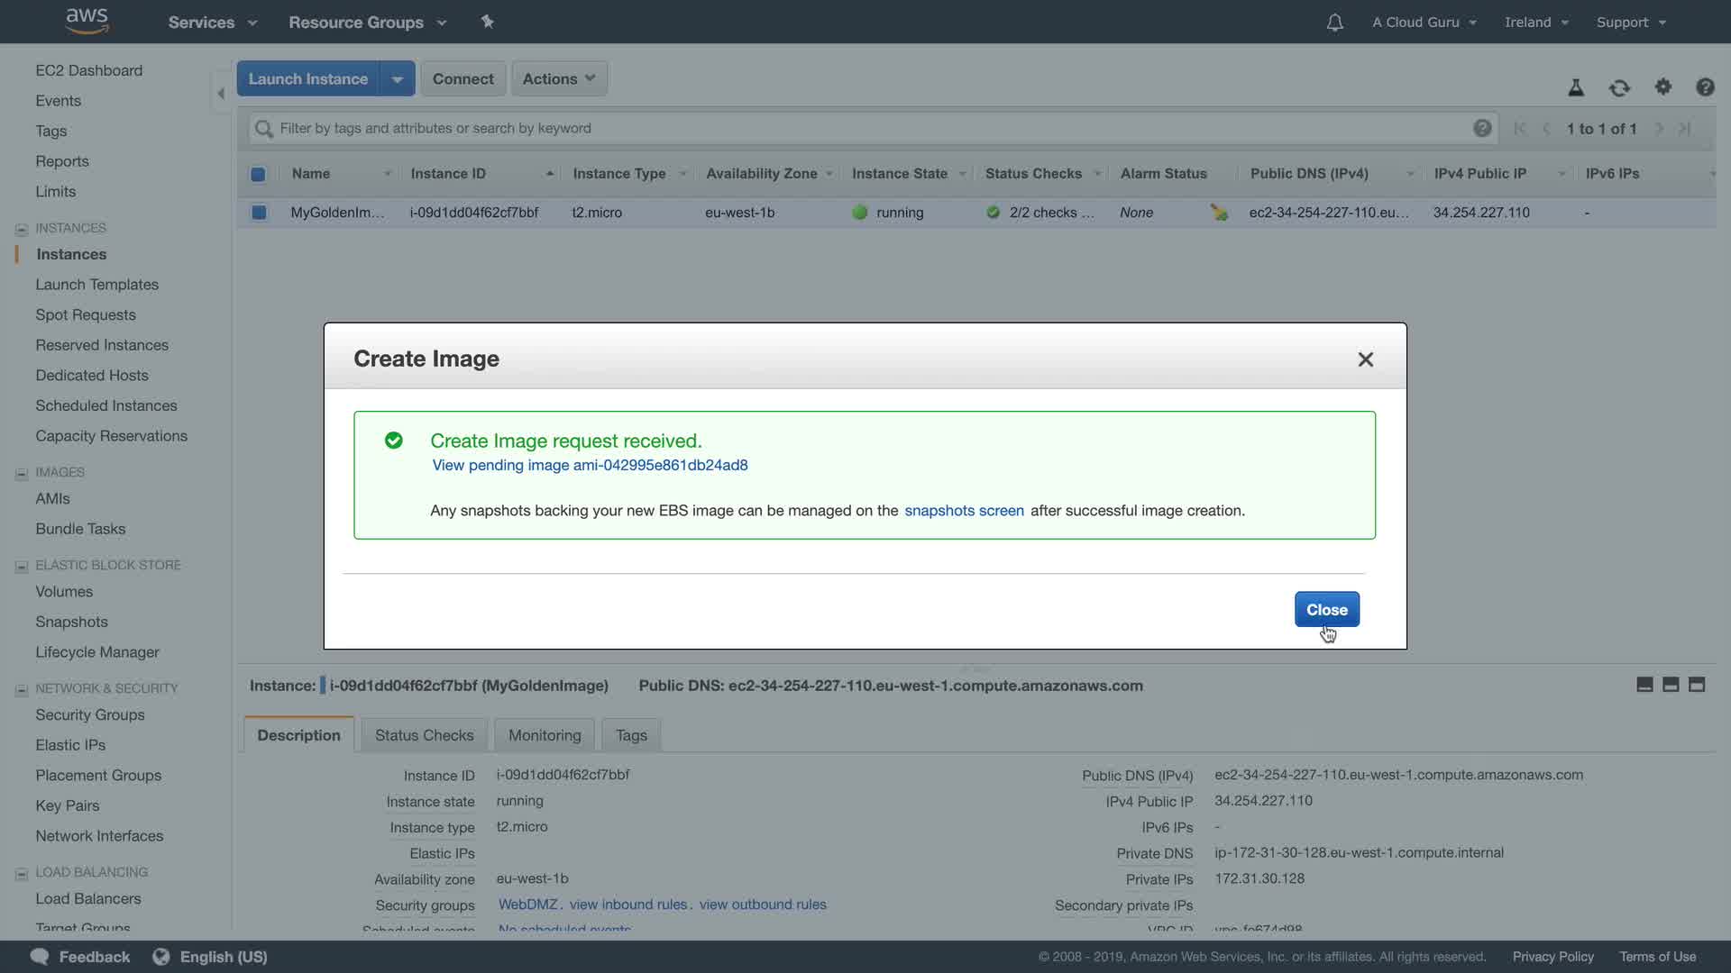Click the pin shortcut icon in the navbar
The width and height of the screenshot is (1731, 973).
488,22
